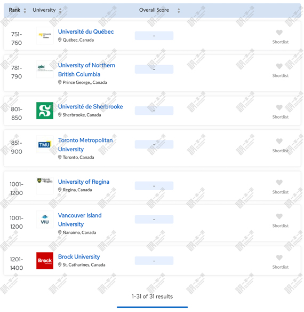Shortlist Université du Québec with heart icon

[279, 33]
